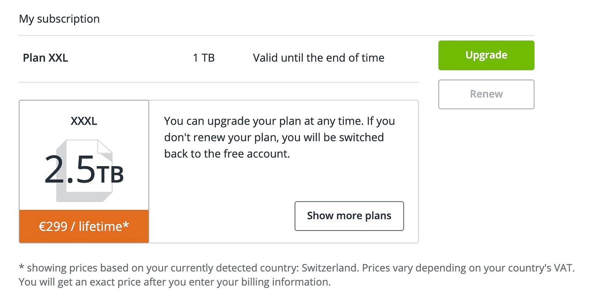The height and width of the screenshot is (305, 590).
Task: Click the TB unit beside 2.5
Action: (x=110, y=174)
